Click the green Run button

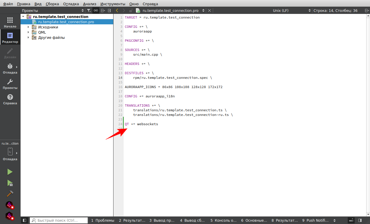click(10, 172)
